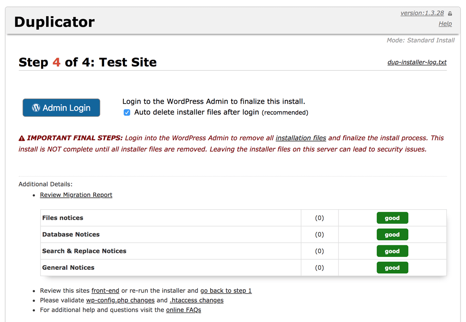Click Login to the WordPress Admin text
Image resolution: width=466 pixels, height=322 pixels.
[214, 101]
